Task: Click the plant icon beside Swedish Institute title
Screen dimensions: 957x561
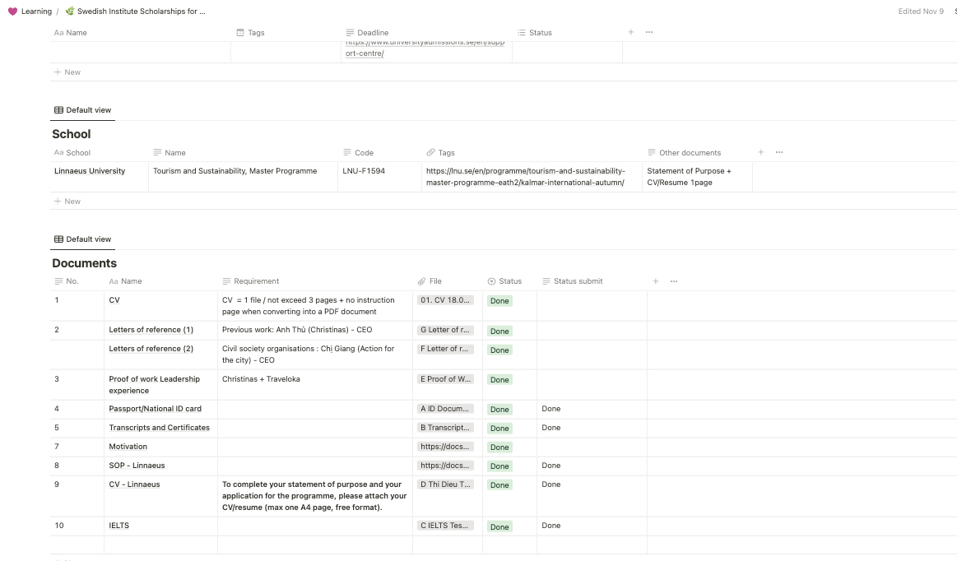Action: click(70, 12)
